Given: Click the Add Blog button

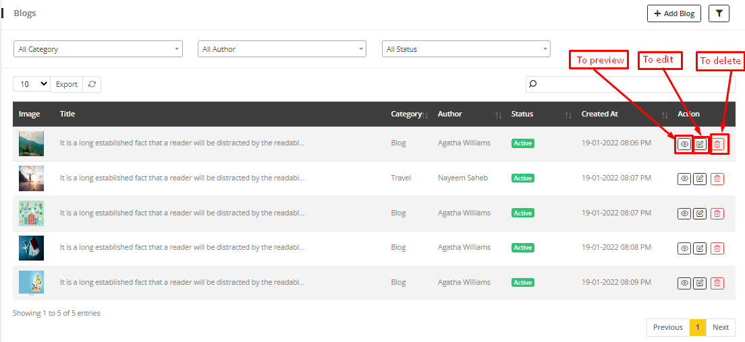Looking at the screenshot, I should (x=674, y=13).
